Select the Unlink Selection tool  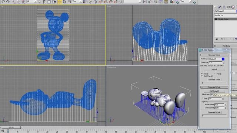tap(19, 1)
